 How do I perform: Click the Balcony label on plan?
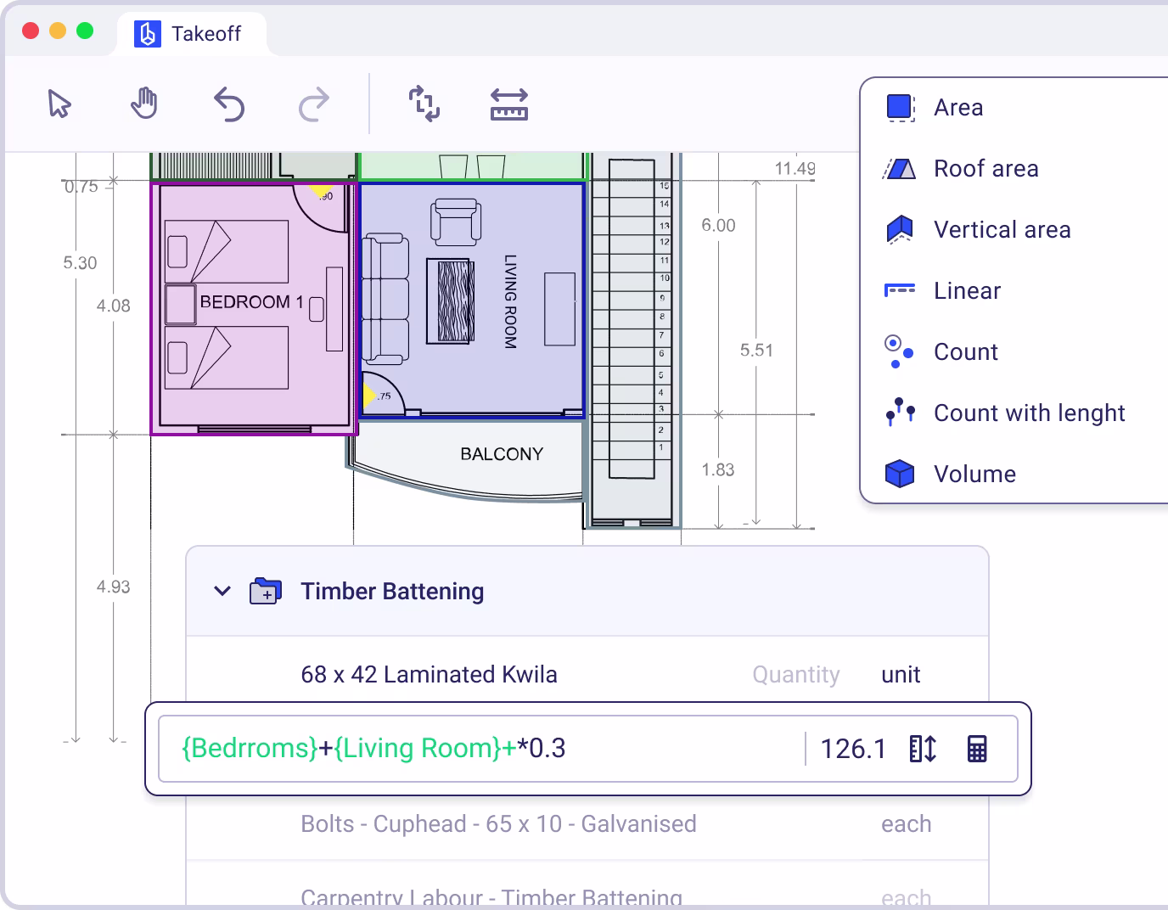[502, 454]
